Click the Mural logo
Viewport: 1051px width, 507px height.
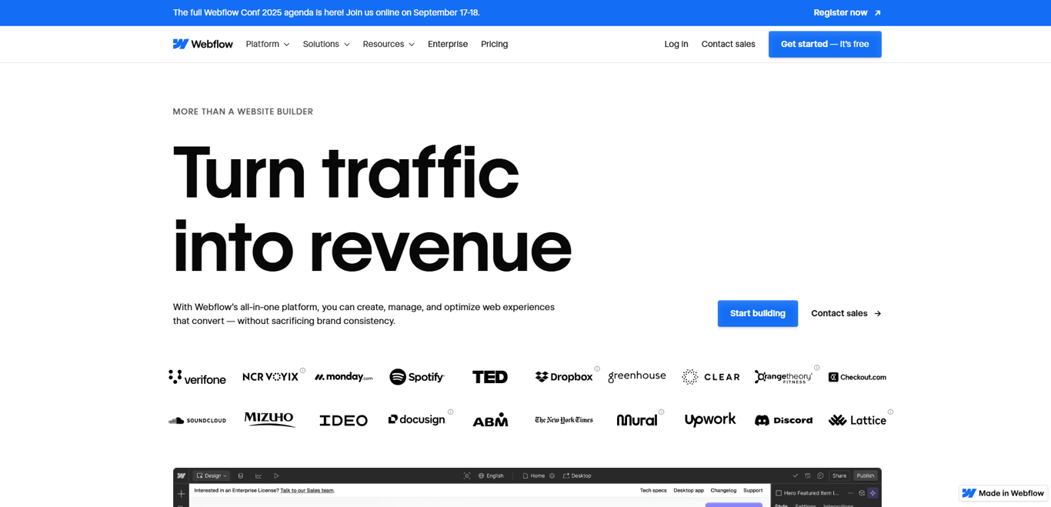coord(637,420)
